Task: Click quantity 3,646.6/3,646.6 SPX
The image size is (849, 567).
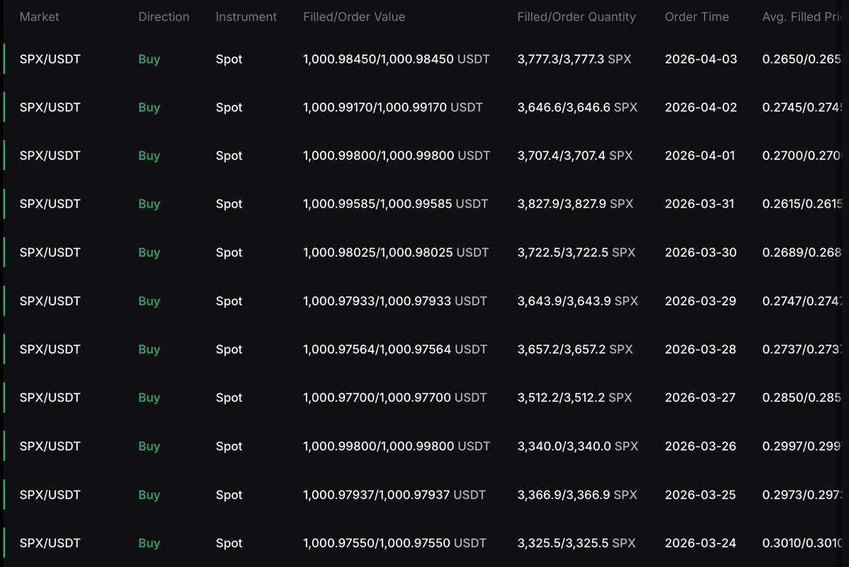Action: pos(577,107)
